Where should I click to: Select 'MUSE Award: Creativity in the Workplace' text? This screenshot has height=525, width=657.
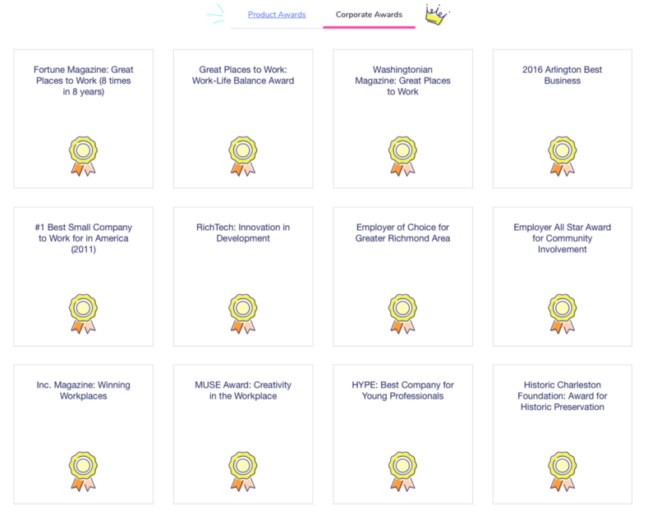click(243, 390)
